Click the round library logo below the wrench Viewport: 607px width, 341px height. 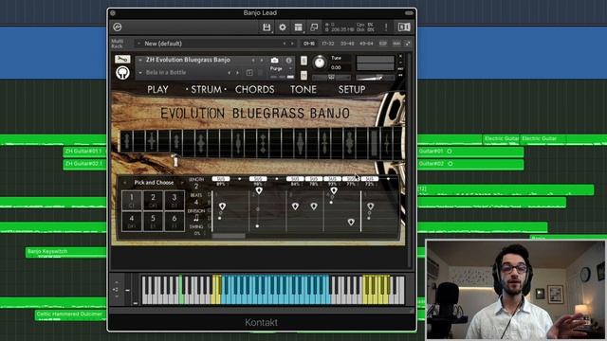point(122,73)
